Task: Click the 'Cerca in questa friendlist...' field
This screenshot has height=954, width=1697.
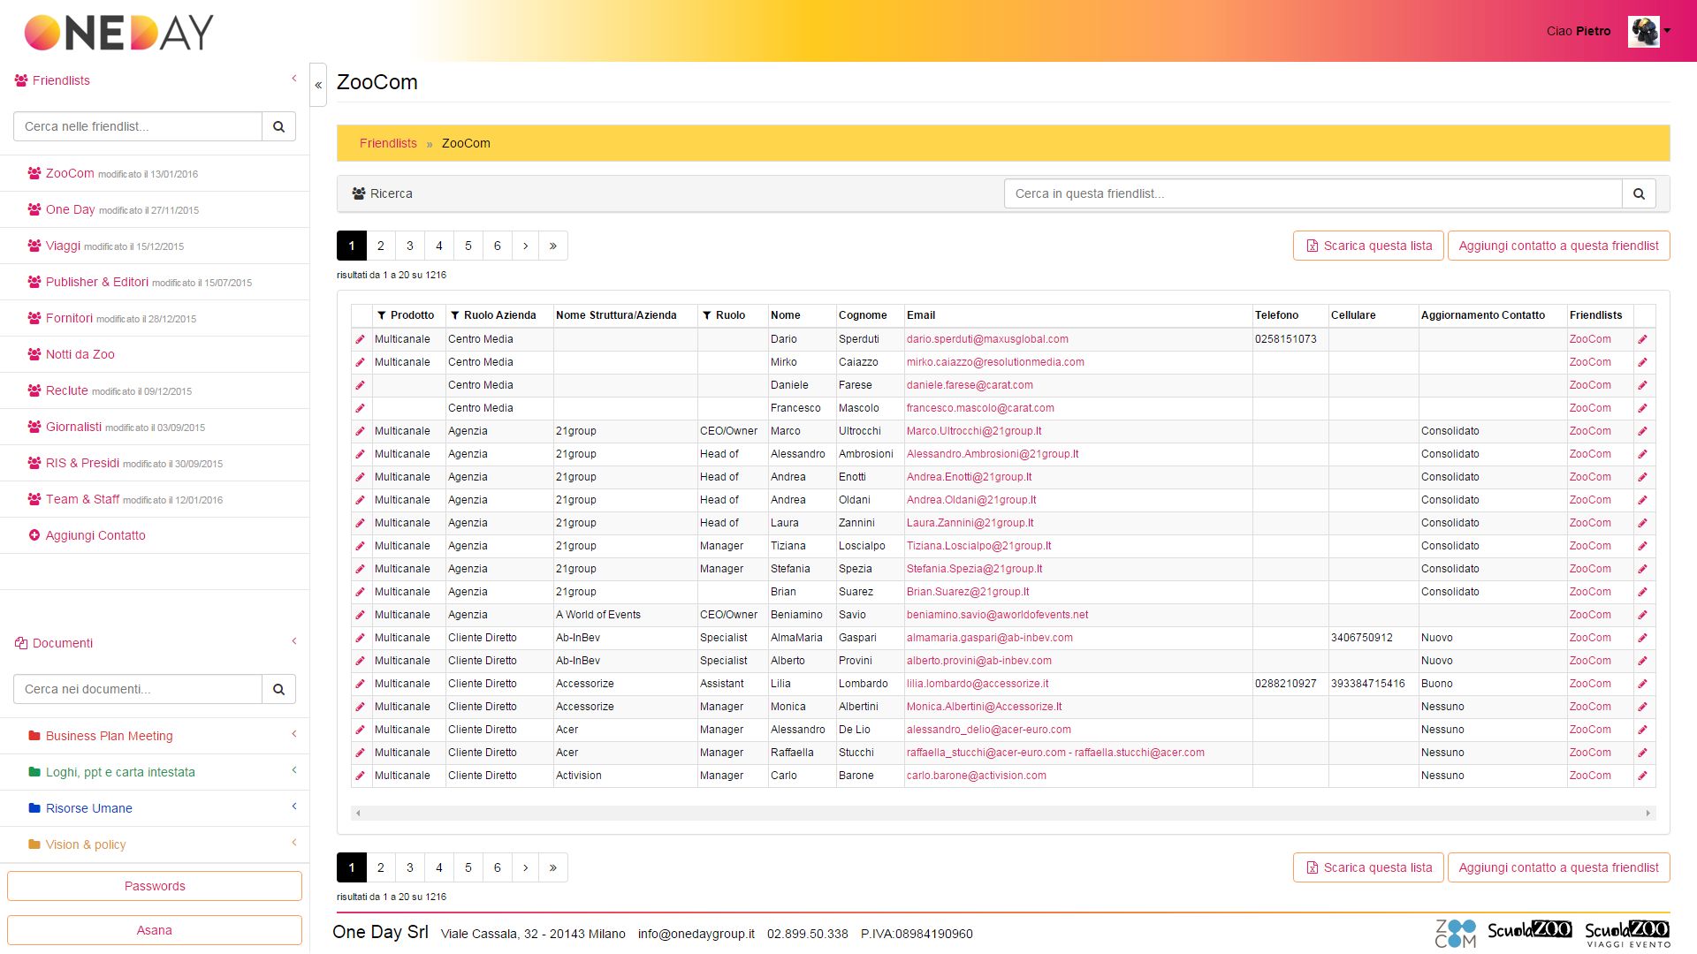Action: pyautogui.click(x=1313, y=193)
